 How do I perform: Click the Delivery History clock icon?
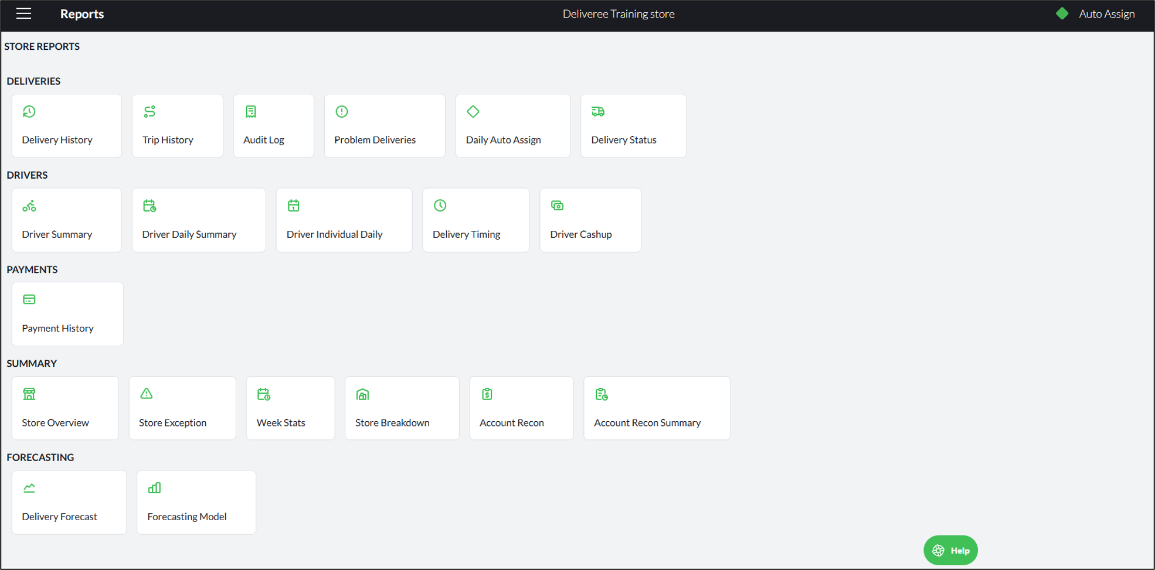coord(29,111)
